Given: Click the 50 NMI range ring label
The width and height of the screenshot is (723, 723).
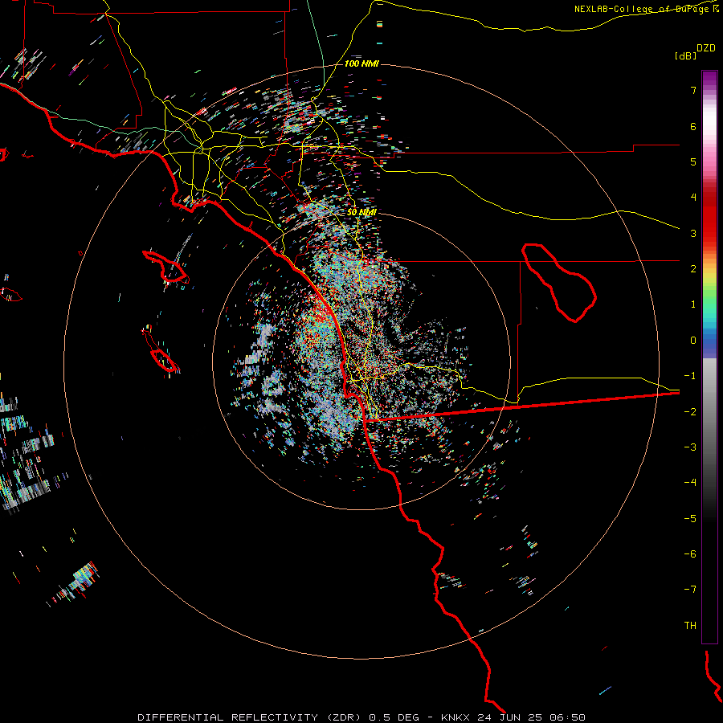Looking at the screenshot, I should point(361,212).
